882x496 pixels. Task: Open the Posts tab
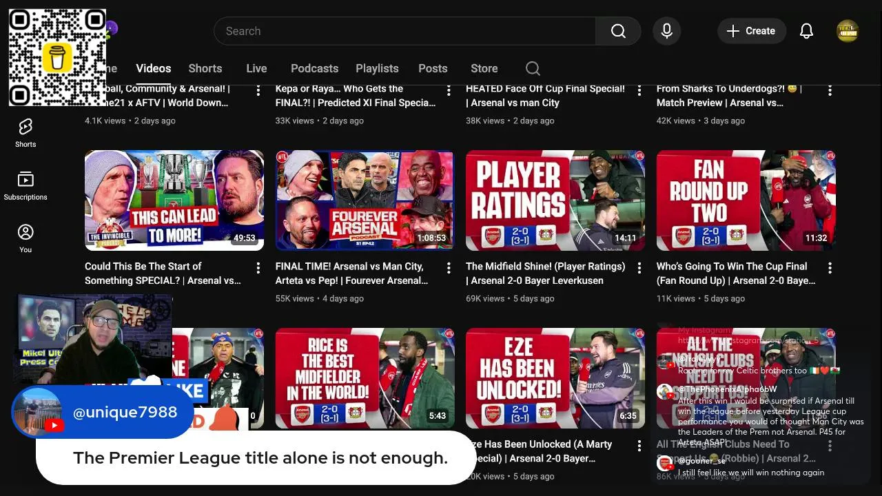(x=433, y=68)
